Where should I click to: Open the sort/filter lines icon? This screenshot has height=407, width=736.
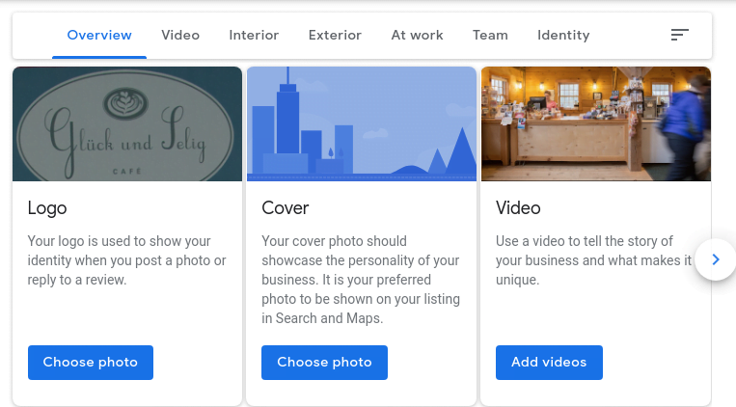pos(679,35)
